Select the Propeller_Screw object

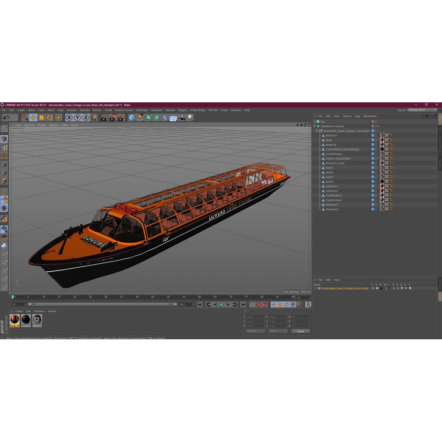pyautogui.click(x=335, y=163)
